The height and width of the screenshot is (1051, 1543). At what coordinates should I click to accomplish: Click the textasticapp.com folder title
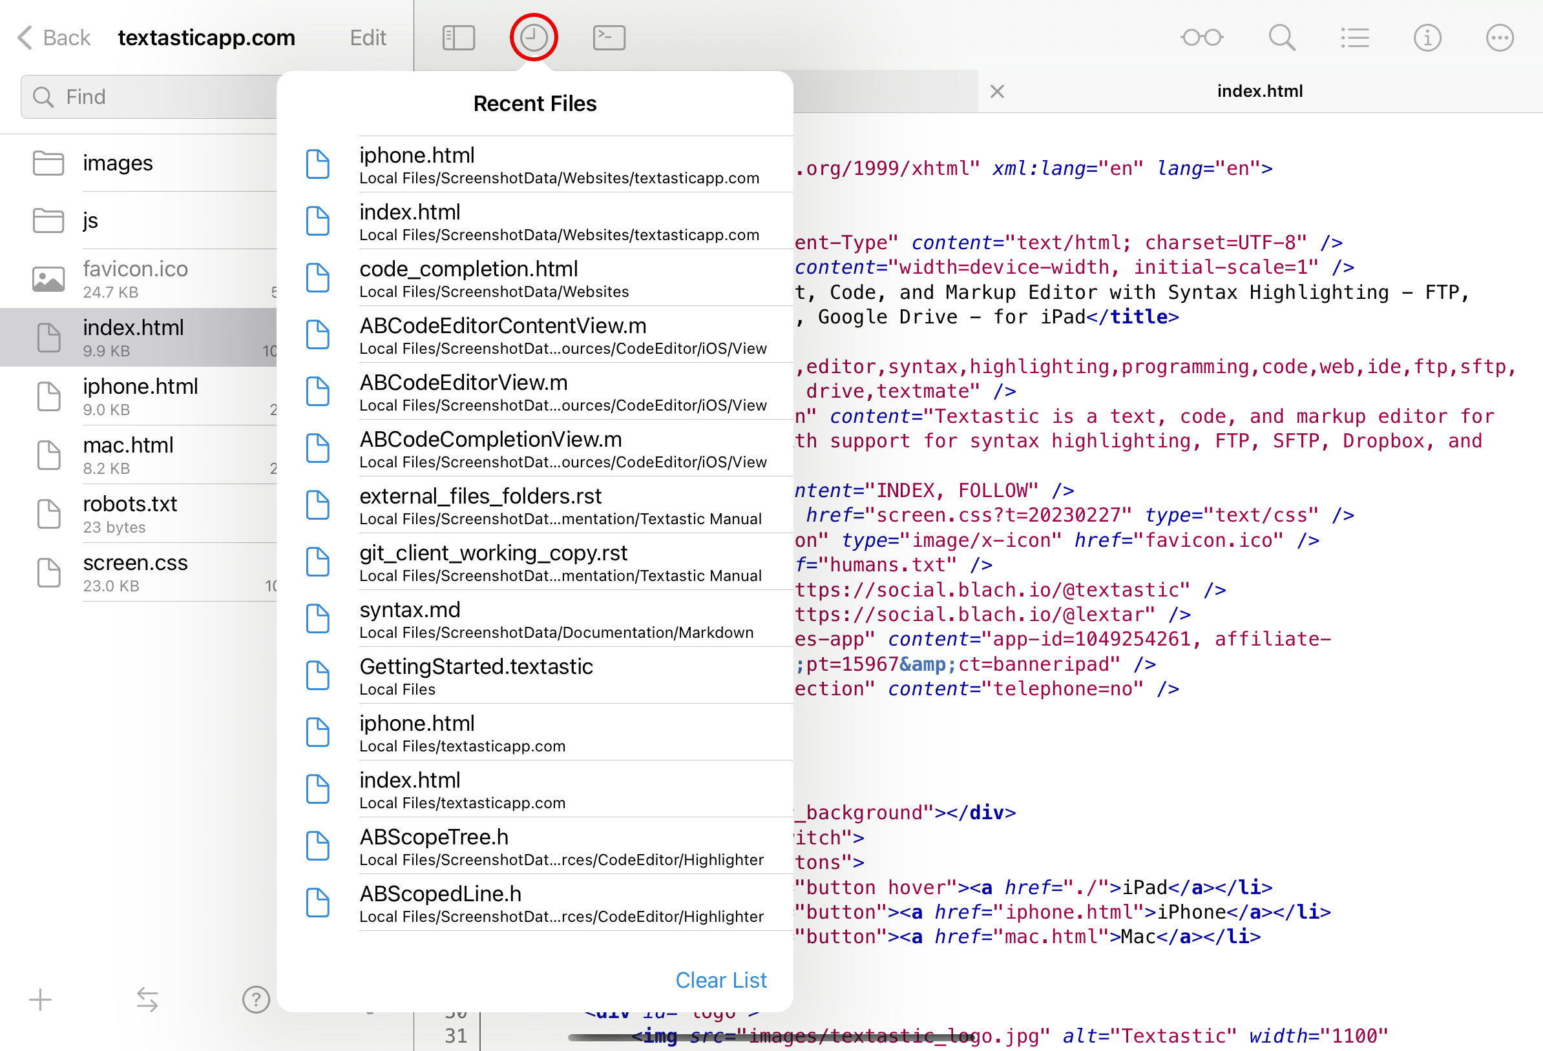(x=207, y=38)
